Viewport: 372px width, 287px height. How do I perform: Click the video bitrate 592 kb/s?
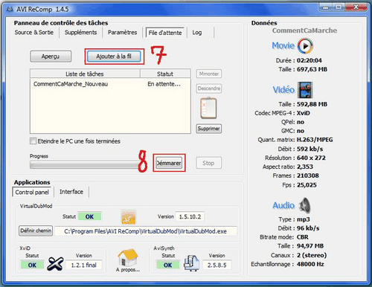tap(310, 149)
